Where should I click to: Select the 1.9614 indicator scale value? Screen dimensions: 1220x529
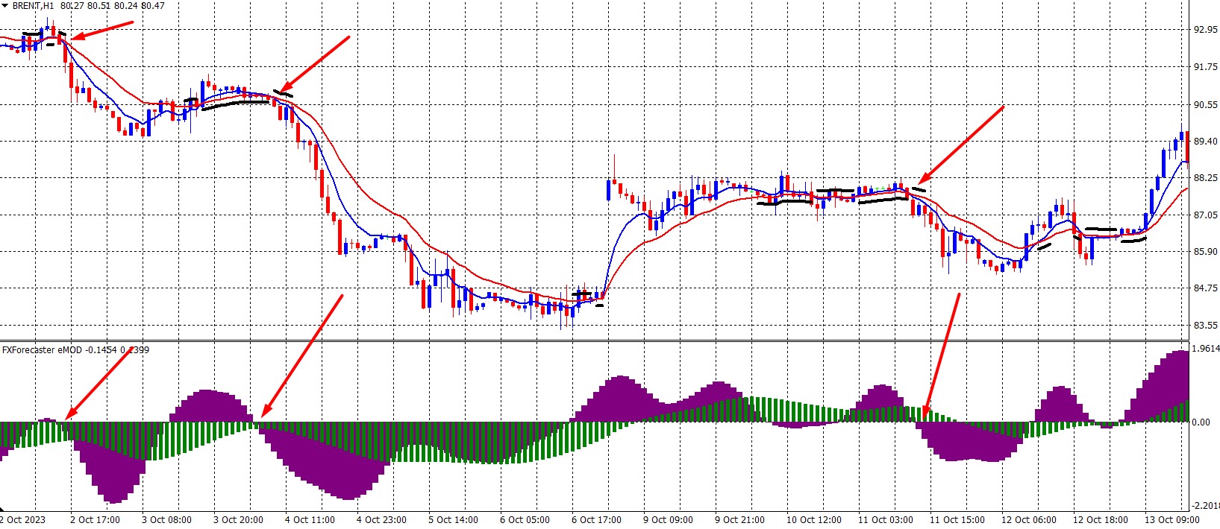tap(1206, 349)
